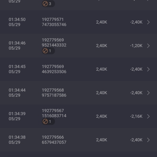Screen dimensions: 157x157
Task: Click the -2,16K result value
Action: [136, 116]
